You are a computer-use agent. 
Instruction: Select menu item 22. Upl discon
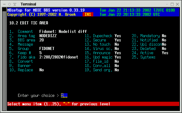click(147, 44)
